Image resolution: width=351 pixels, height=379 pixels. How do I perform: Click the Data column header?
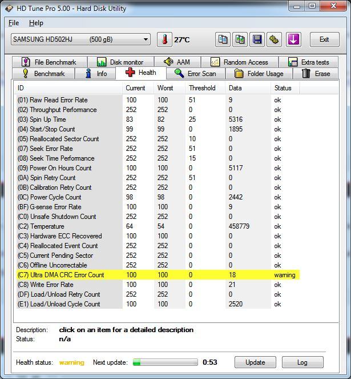coord(248,88)
